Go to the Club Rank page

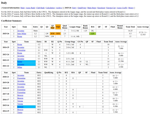40,8
